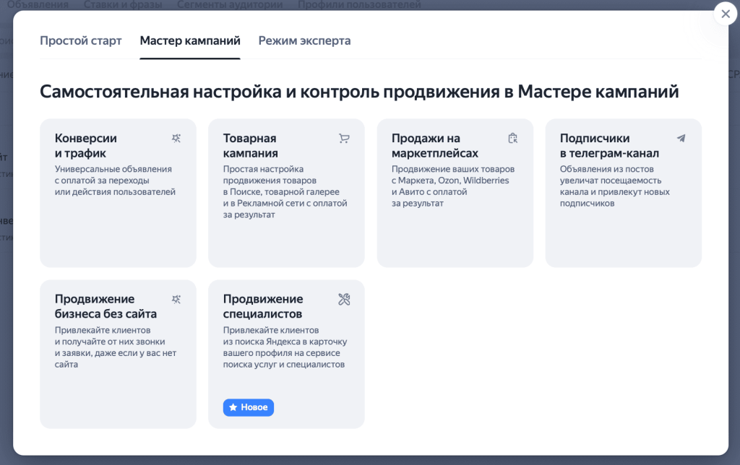Open the Режим эксперта tab
This screenshot has width=740, height=465.
point(304,40)
